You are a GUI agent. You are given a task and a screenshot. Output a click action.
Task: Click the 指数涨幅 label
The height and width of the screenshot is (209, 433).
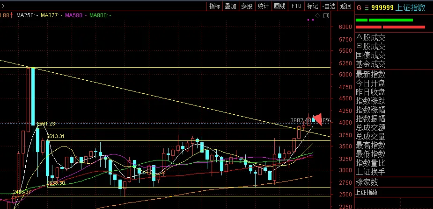pyautogui.click(x=371, y=110)
